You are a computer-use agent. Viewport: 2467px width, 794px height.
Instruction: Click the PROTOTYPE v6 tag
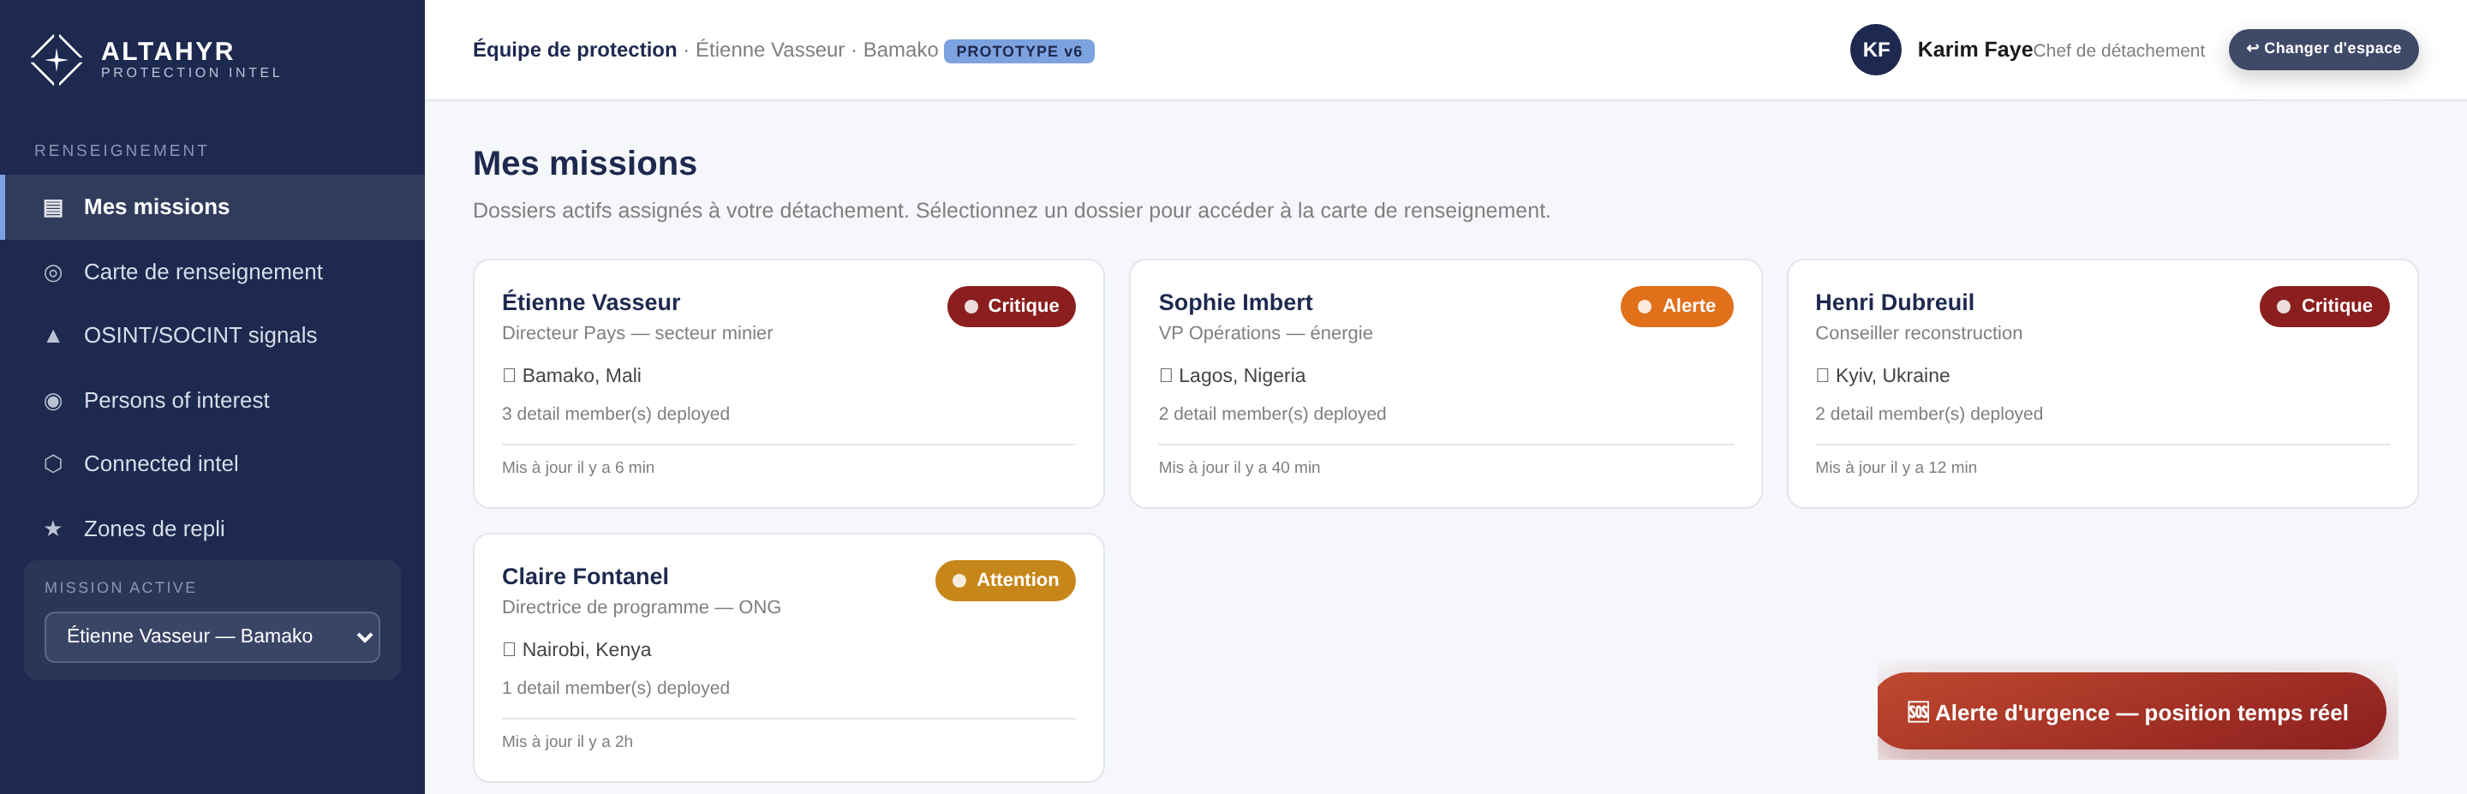(1019, 51)
